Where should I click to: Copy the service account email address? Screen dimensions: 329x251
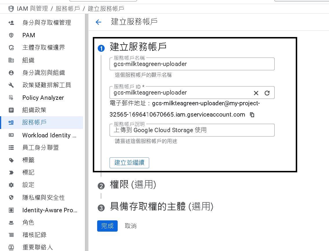[x=252, y=115]
